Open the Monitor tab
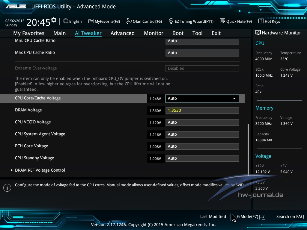This screenshot has height=230, width=307. coord(153,33)
